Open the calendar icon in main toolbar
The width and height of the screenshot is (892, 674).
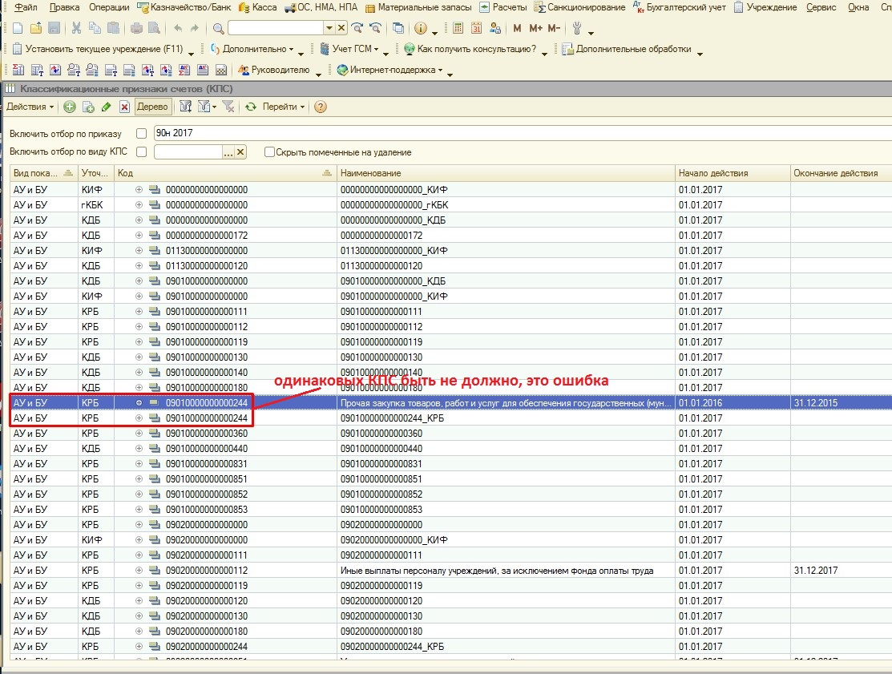477,28
